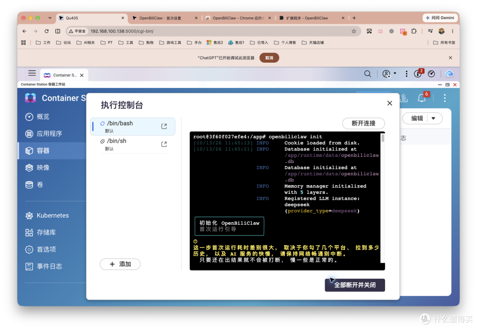477x329 pixels.
Task: Open QNAP desktop search
Action: click(367, 74)
